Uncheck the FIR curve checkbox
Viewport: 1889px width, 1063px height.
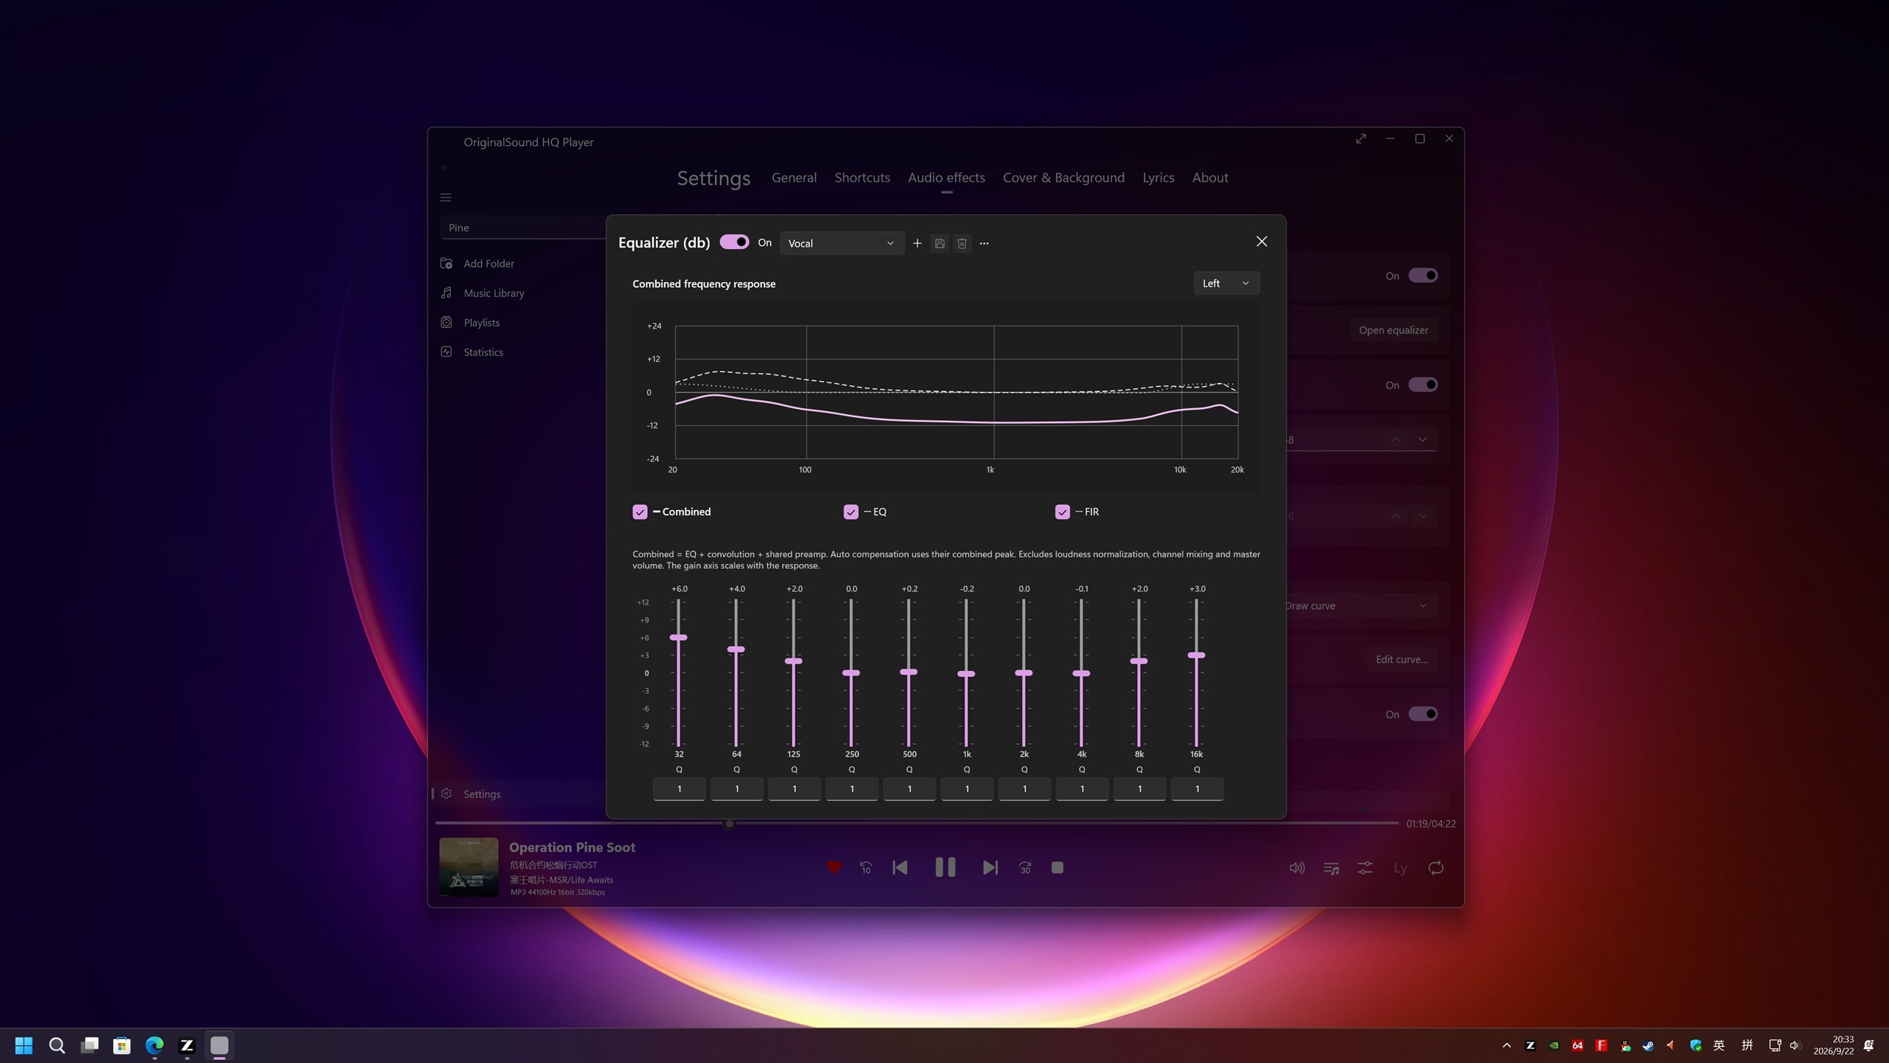[1063, 512]
